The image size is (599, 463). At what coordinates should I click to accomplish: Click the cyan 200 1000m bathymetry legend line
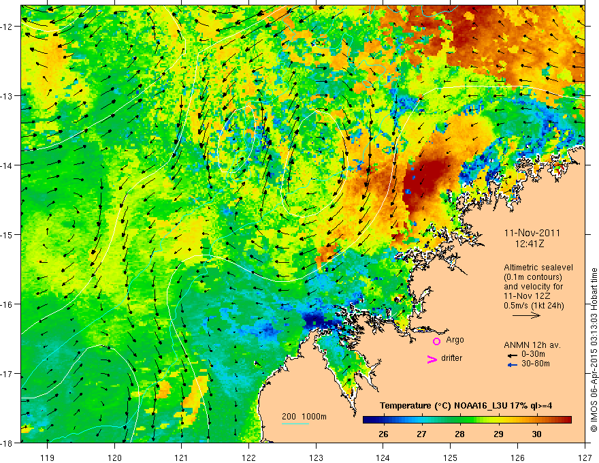[x=295, y=424]
